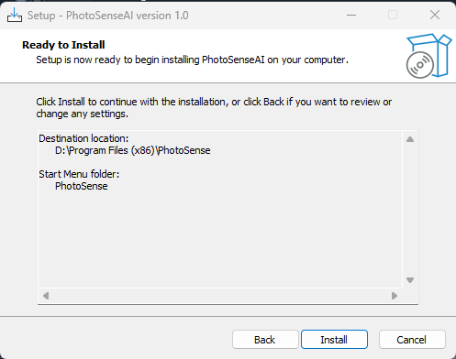Click the PhotoSense start menu folder entry

(x=82, y=186)
